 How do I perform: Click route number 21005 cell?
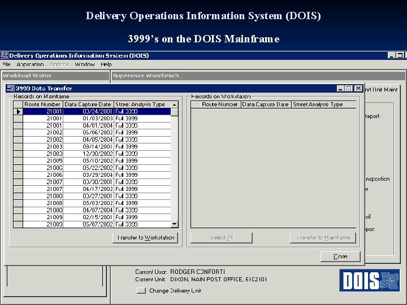tap(43, 161)
